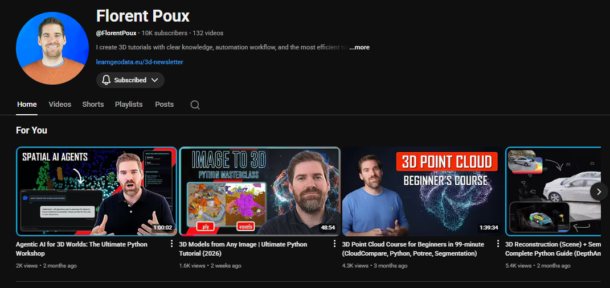Expand the Subscribed dropdown chevron
The height and width of the screenshot is (288, 610).
click(x=154, y=80)
